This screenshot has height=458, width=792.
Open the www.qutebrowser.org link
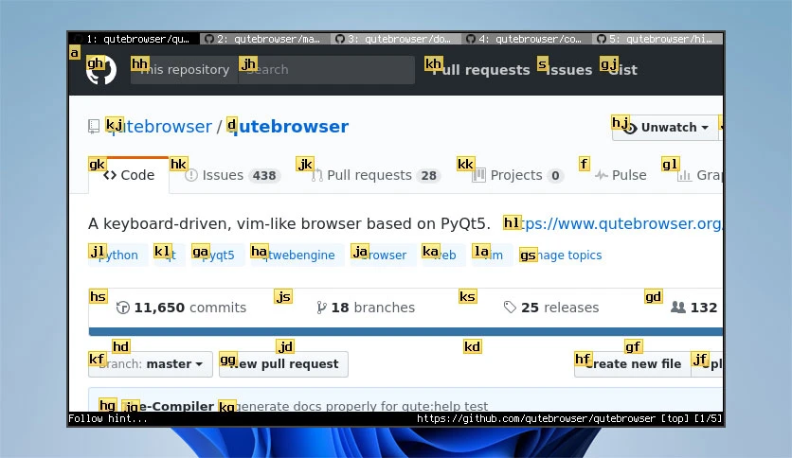[x=614, y=223]
